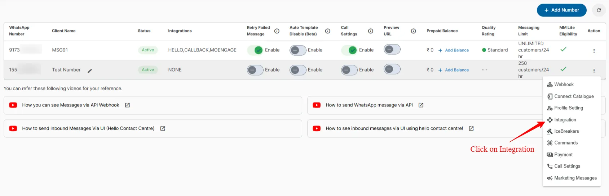
Task: Disable Retry Failed Message for MSG91
Action: 255,50
